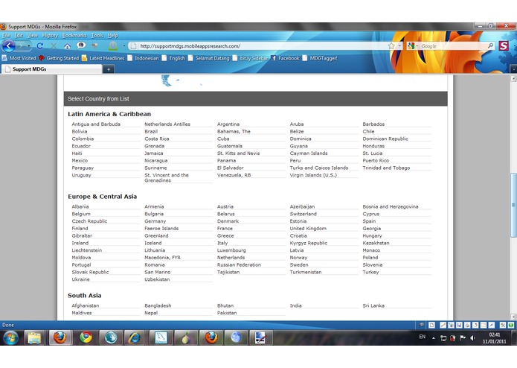517x368 pixels.
Task: Show hidden system tray icons
Action: click(433, 338)
